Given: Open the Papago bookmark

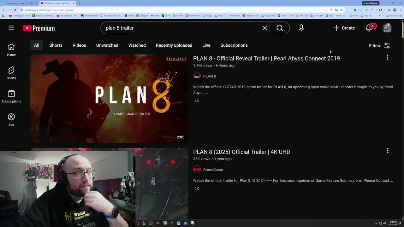Looking at the screenshot, I should pos(207,15).
